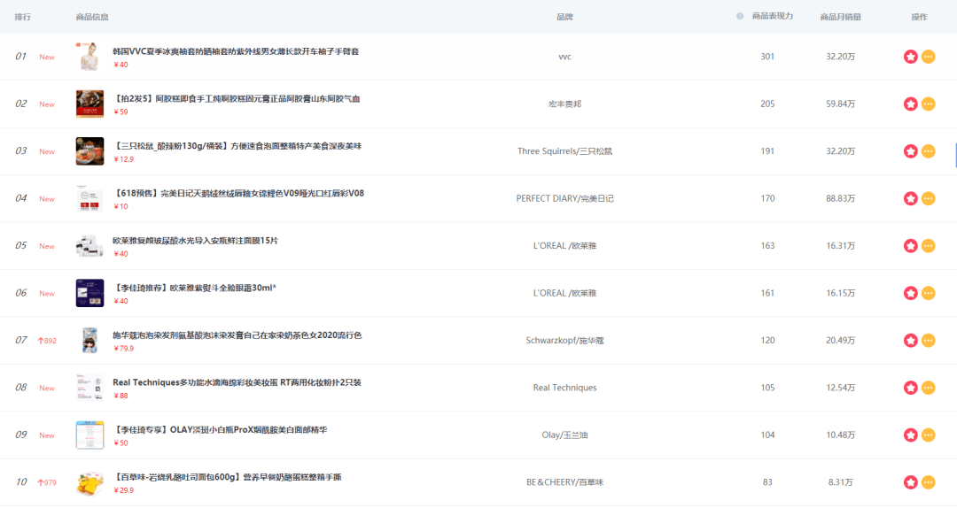The height and width of the screenshot is (508, 957).
Task: Open the 韩国VVC夏季冰爽袖套 product title
Action: (236, 51)
